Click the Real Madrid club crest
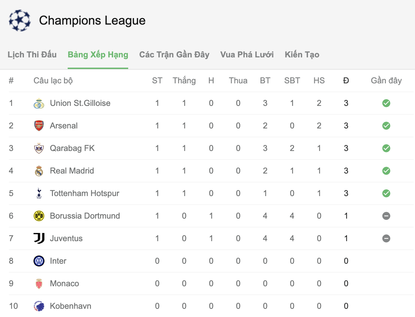Viewport: 415px width, 317px height. tap(39, 171)
